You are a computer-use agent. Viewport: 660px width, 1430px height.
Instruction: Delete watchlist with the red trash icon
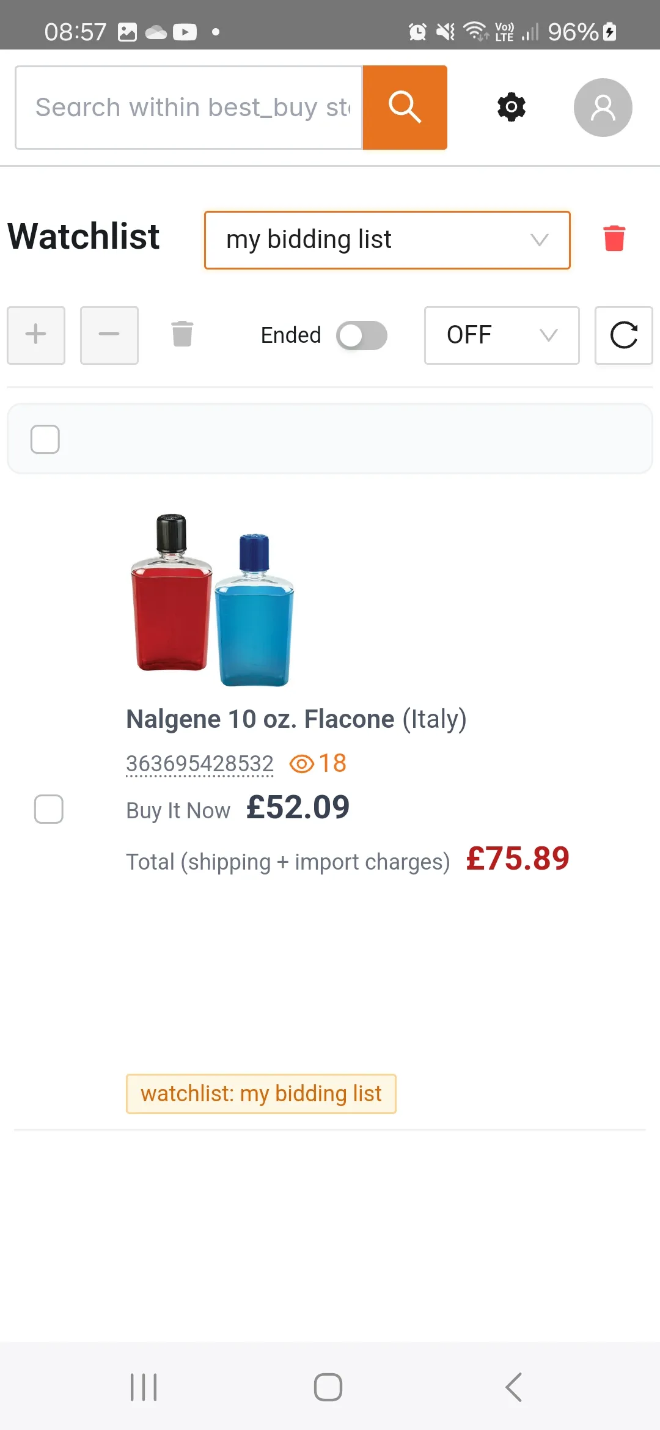614,238
